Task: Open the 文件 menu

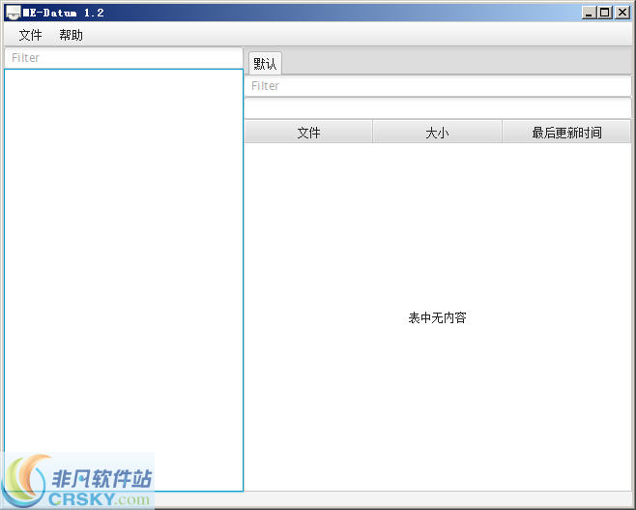Action: (30, 35)
